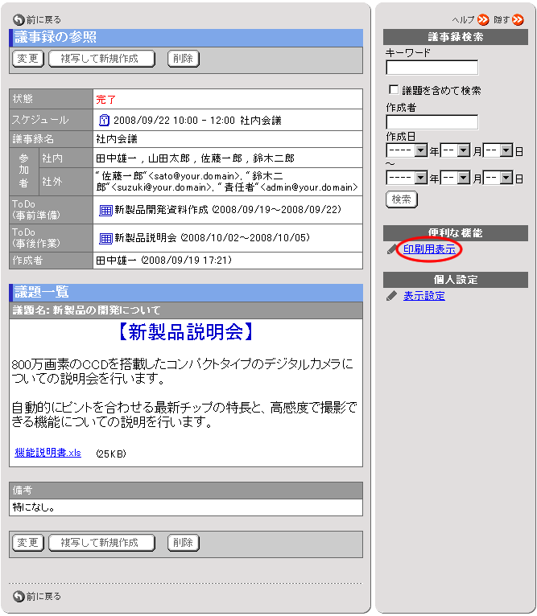
Task: Click the pencil icon beside 印刷用表示
Action: pos(392,250)
